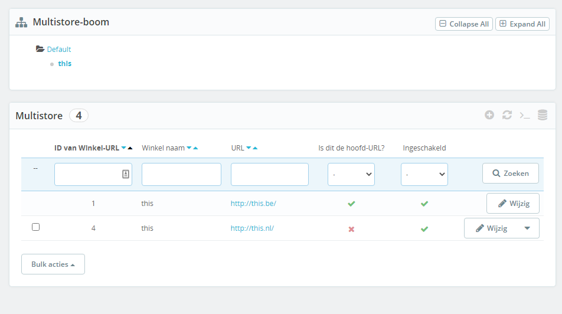The width and height of the screenshot is (562, 314).
Task: Click the Ingeschakeld column header
Action: coord(424,148)
